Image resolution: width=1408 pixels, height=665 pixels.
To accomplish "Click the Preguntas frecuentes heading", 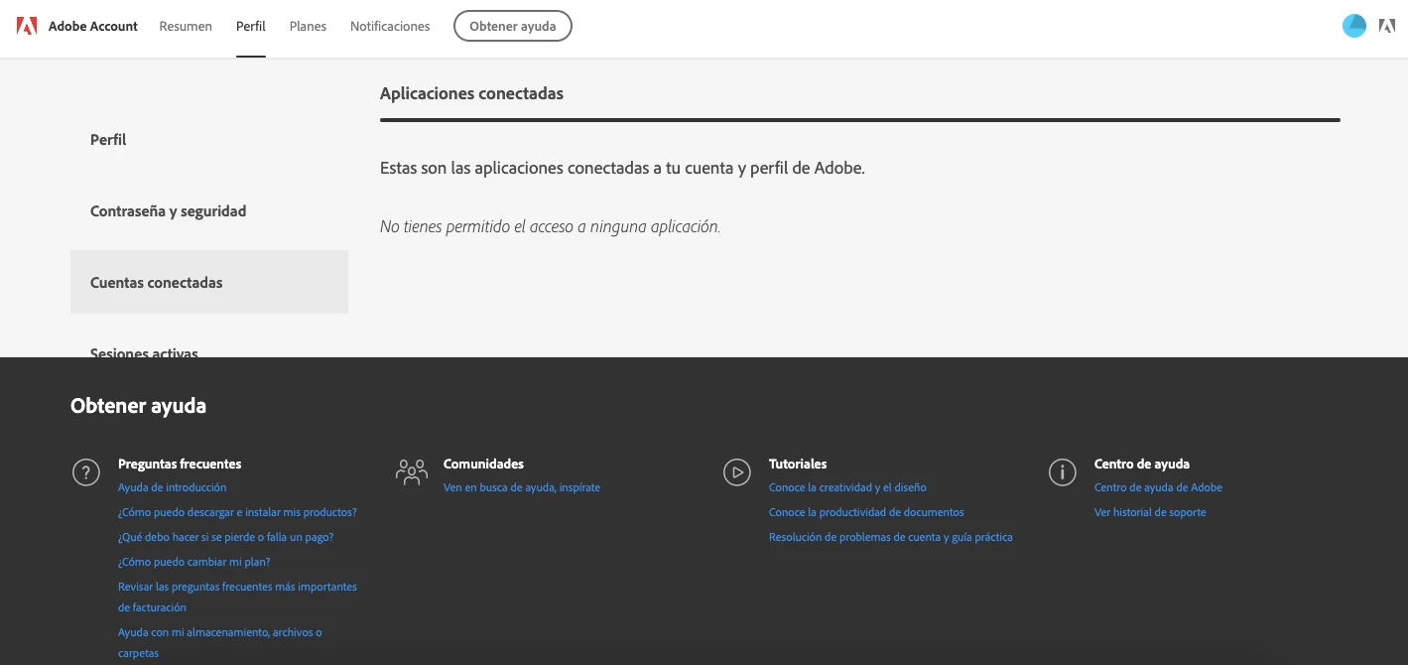I will pyautogui.click(x=180, y=464).
